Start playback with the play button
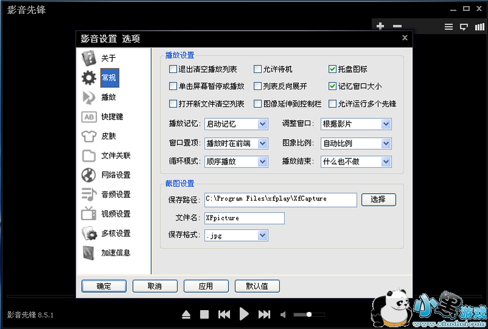 244,314
